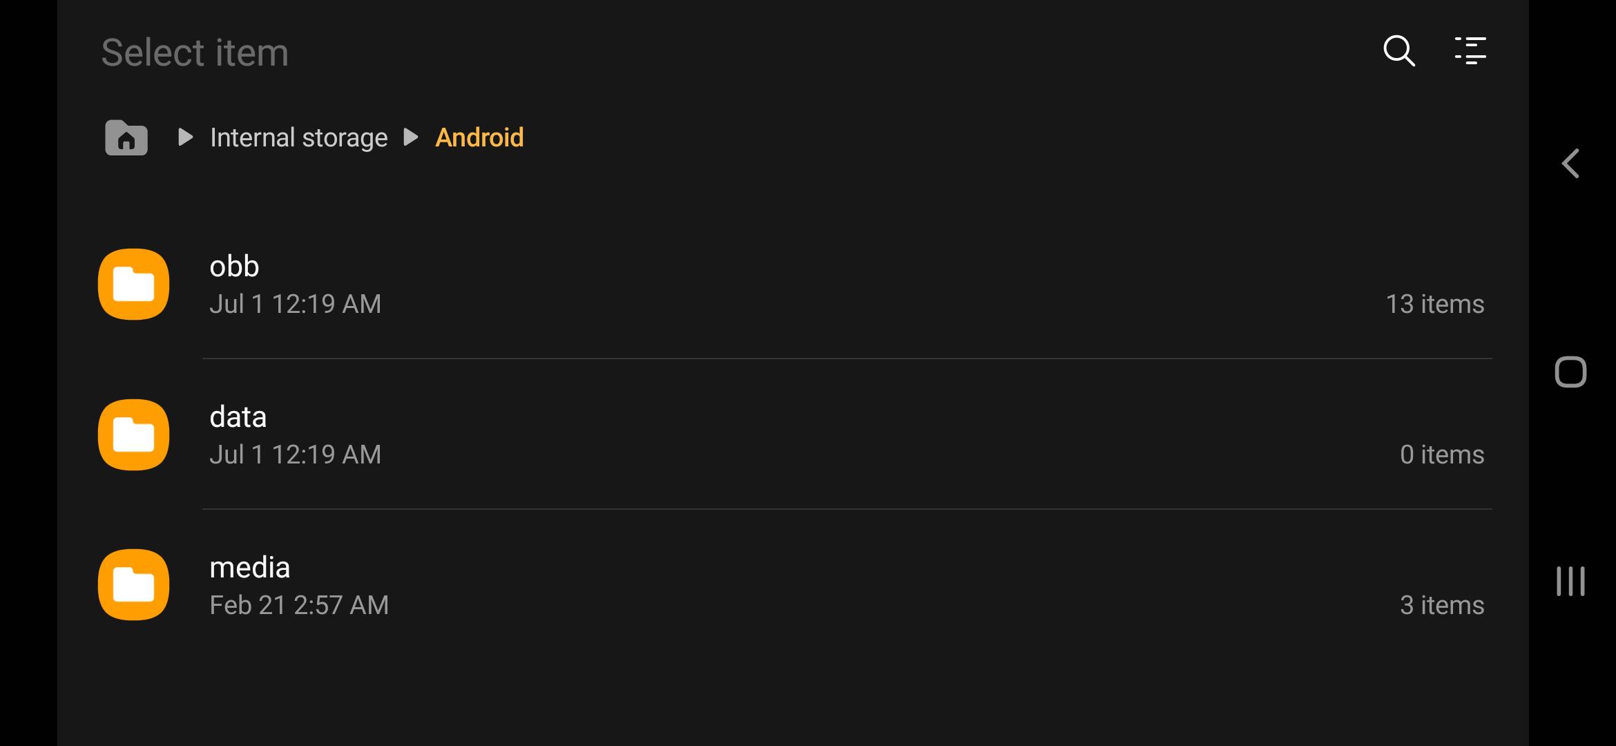Image resolution: width=1616 pixels, height=746 pixels.
Task: Tap the recent apps navigation button
Action: (x=1570, y=581)
